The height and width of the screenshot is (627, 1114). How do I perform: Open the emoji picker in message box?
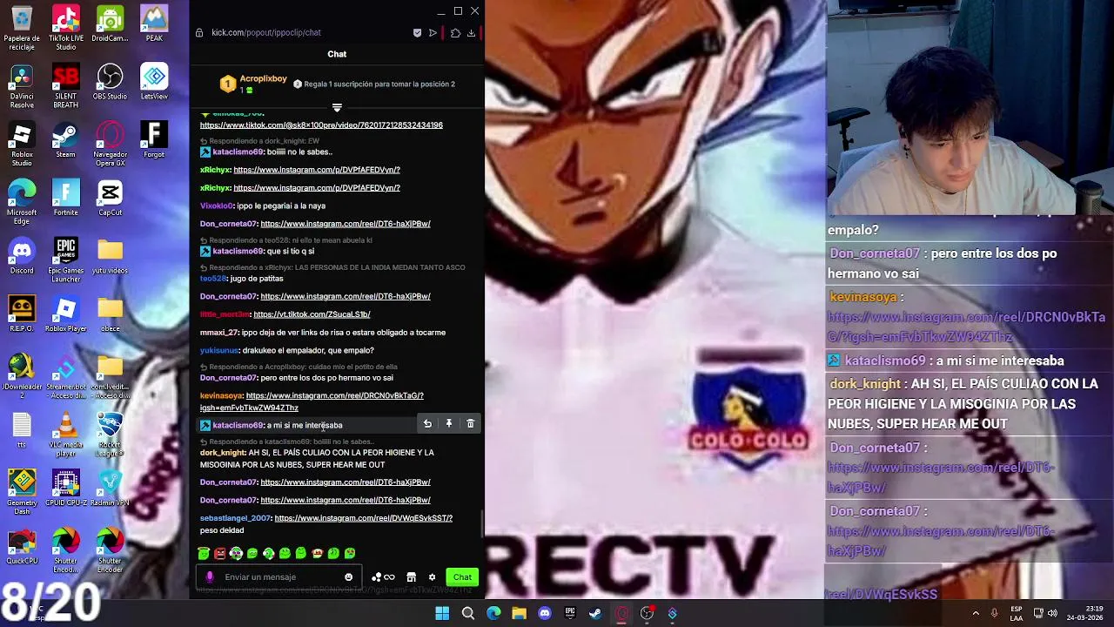tap(349, 576)
